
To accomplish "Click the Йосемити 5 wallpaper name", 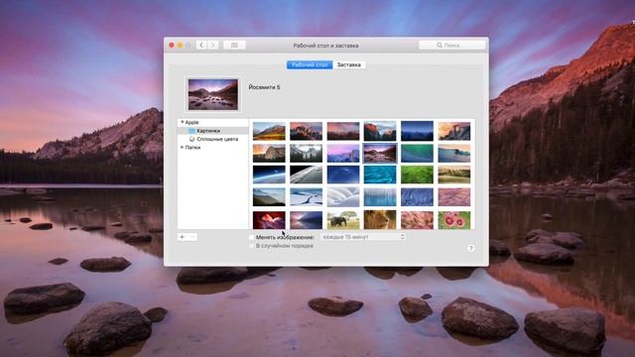I will (265, 87).
